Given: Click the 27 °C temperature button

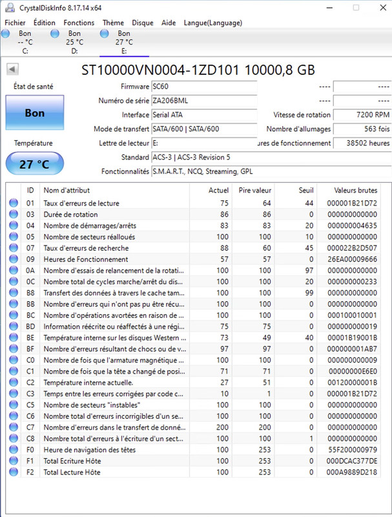Looking at the screenshot, I should coord(35,164).
